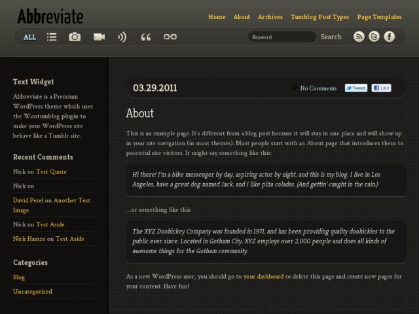
Task: Open the Uncategorized category
Action: click(33, 292)
